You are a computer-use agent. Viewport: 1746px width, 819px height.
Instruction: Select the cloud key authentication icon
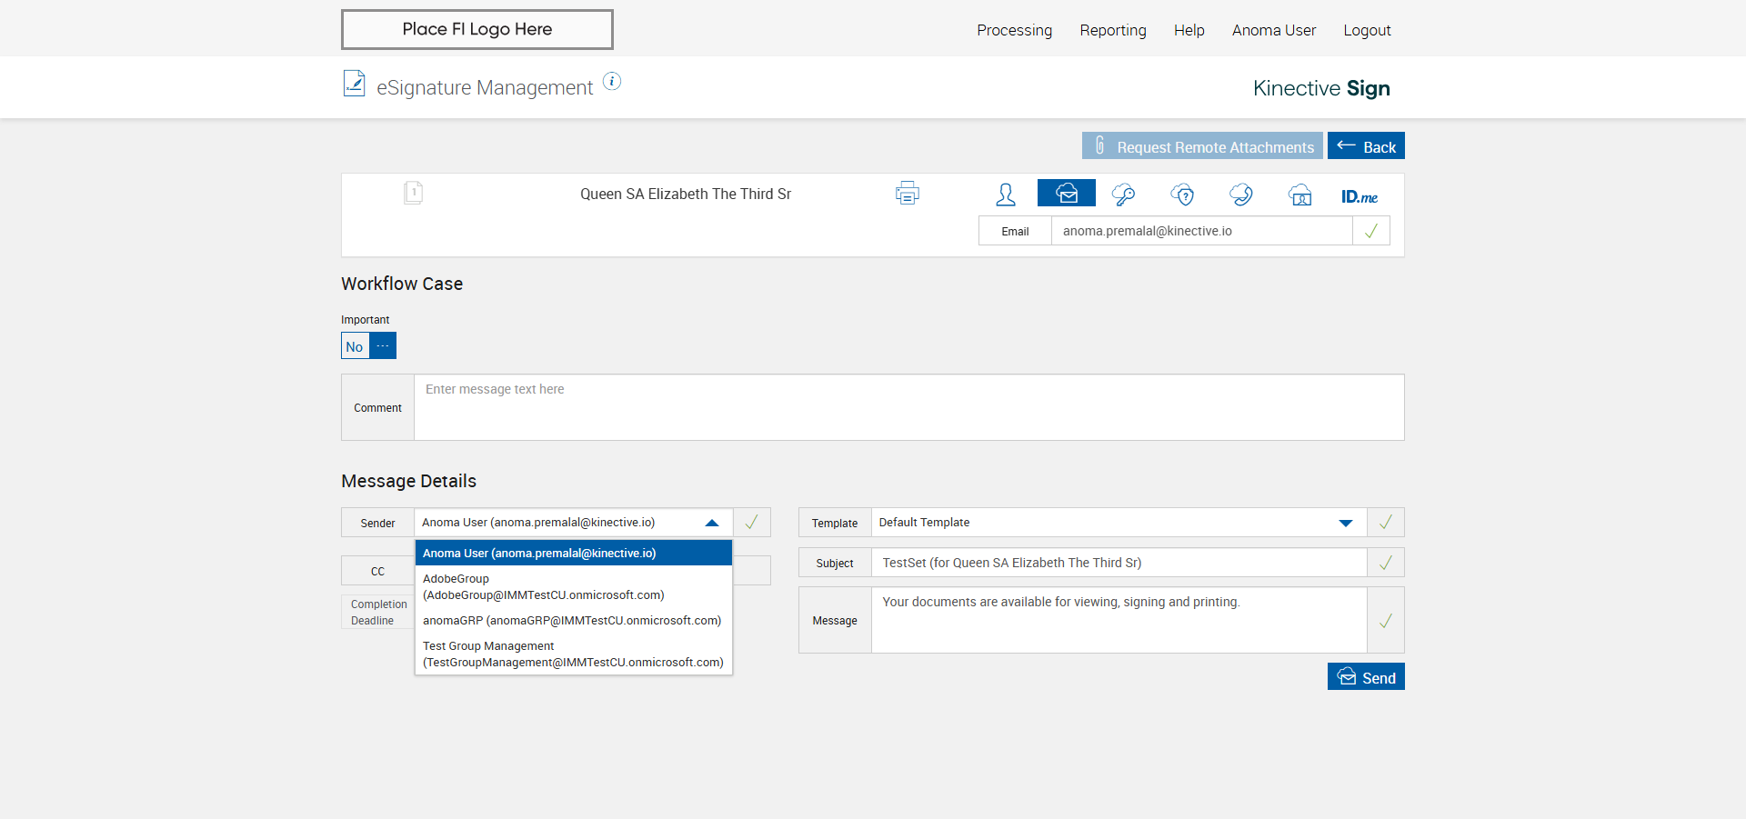pyautogui.click(x=1124, y=195)
